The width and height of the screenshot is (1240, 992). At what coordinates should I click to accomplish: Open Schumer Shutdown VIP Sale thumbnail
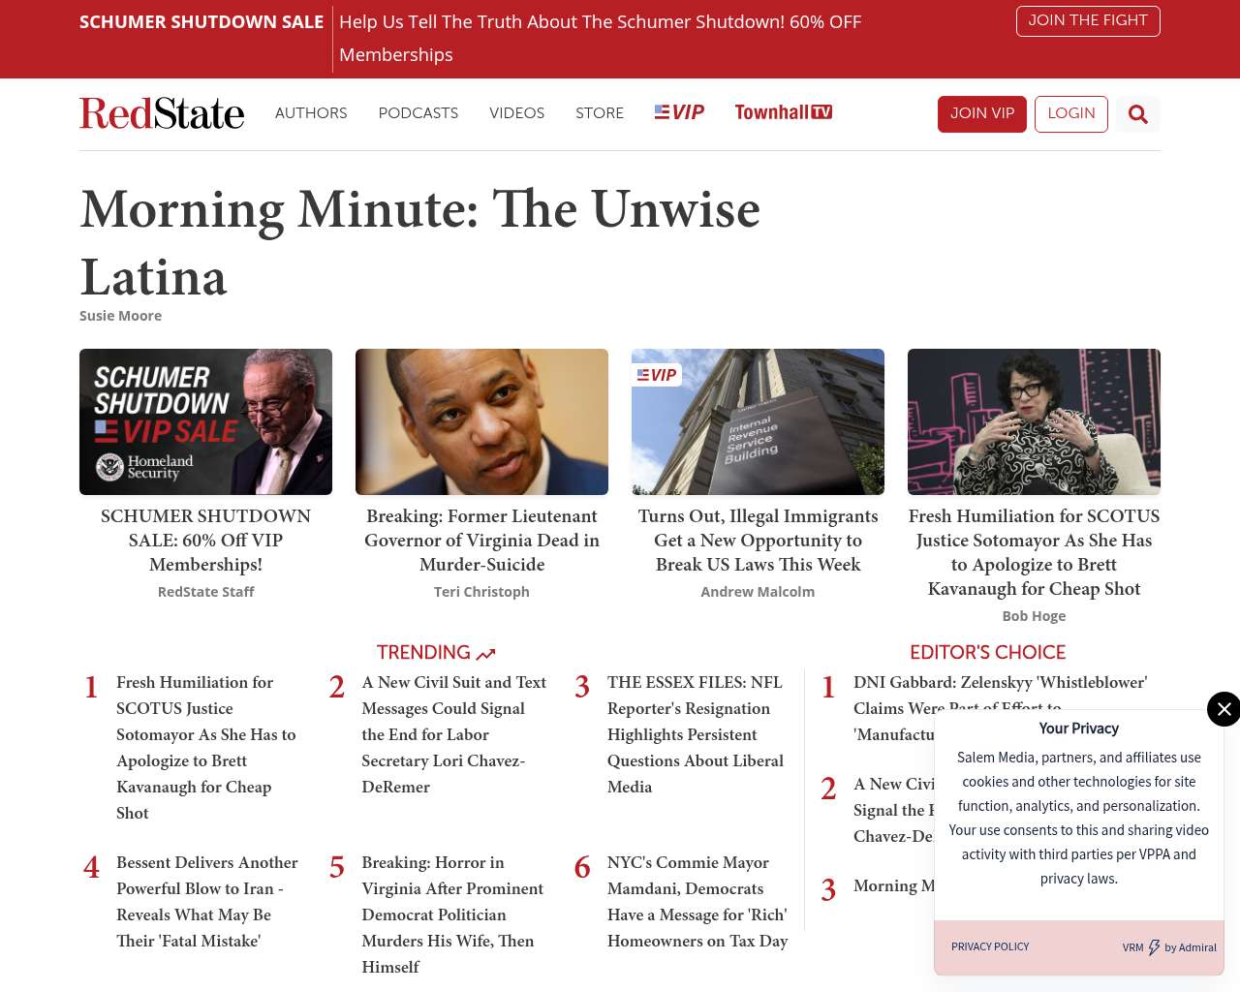point(205,421)
